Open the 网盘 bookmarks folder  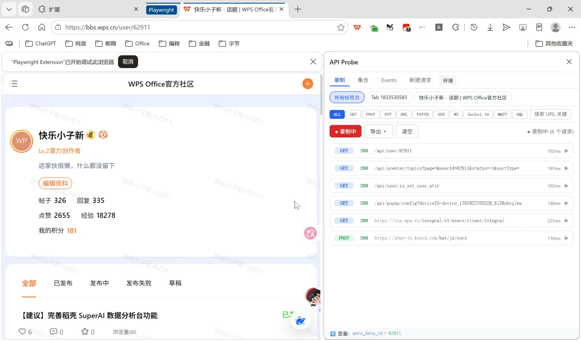tap(76, 44)
